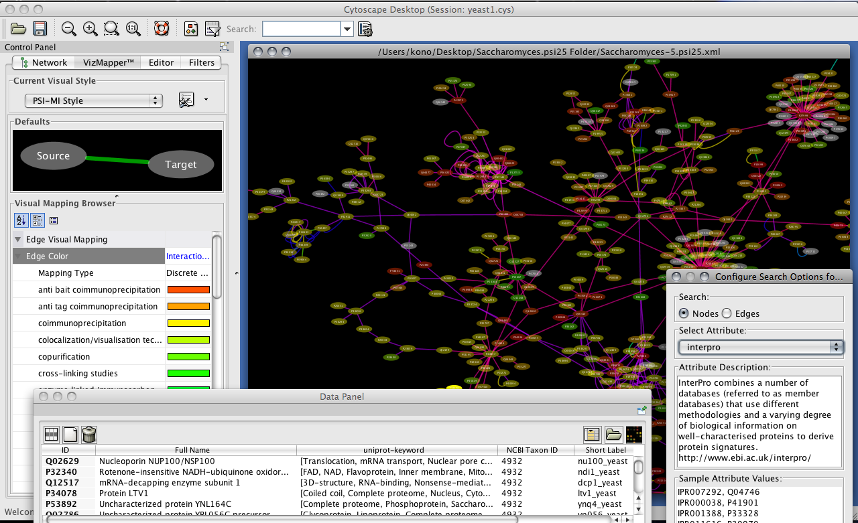This screenshot has height=523, width=858.
Task: Sort Visual Mapping Browser alphabetically
Action: [21, 220]
